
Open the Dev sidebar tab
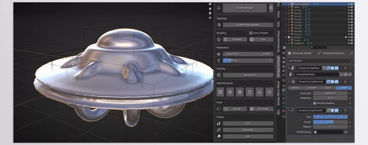point(278,112)
